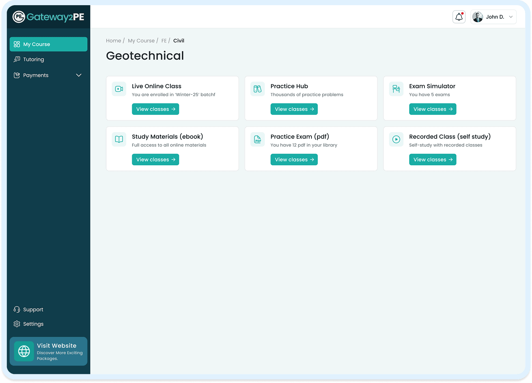
Task: Expand the Payments section chevron
Action: click(x=78, y=75)
